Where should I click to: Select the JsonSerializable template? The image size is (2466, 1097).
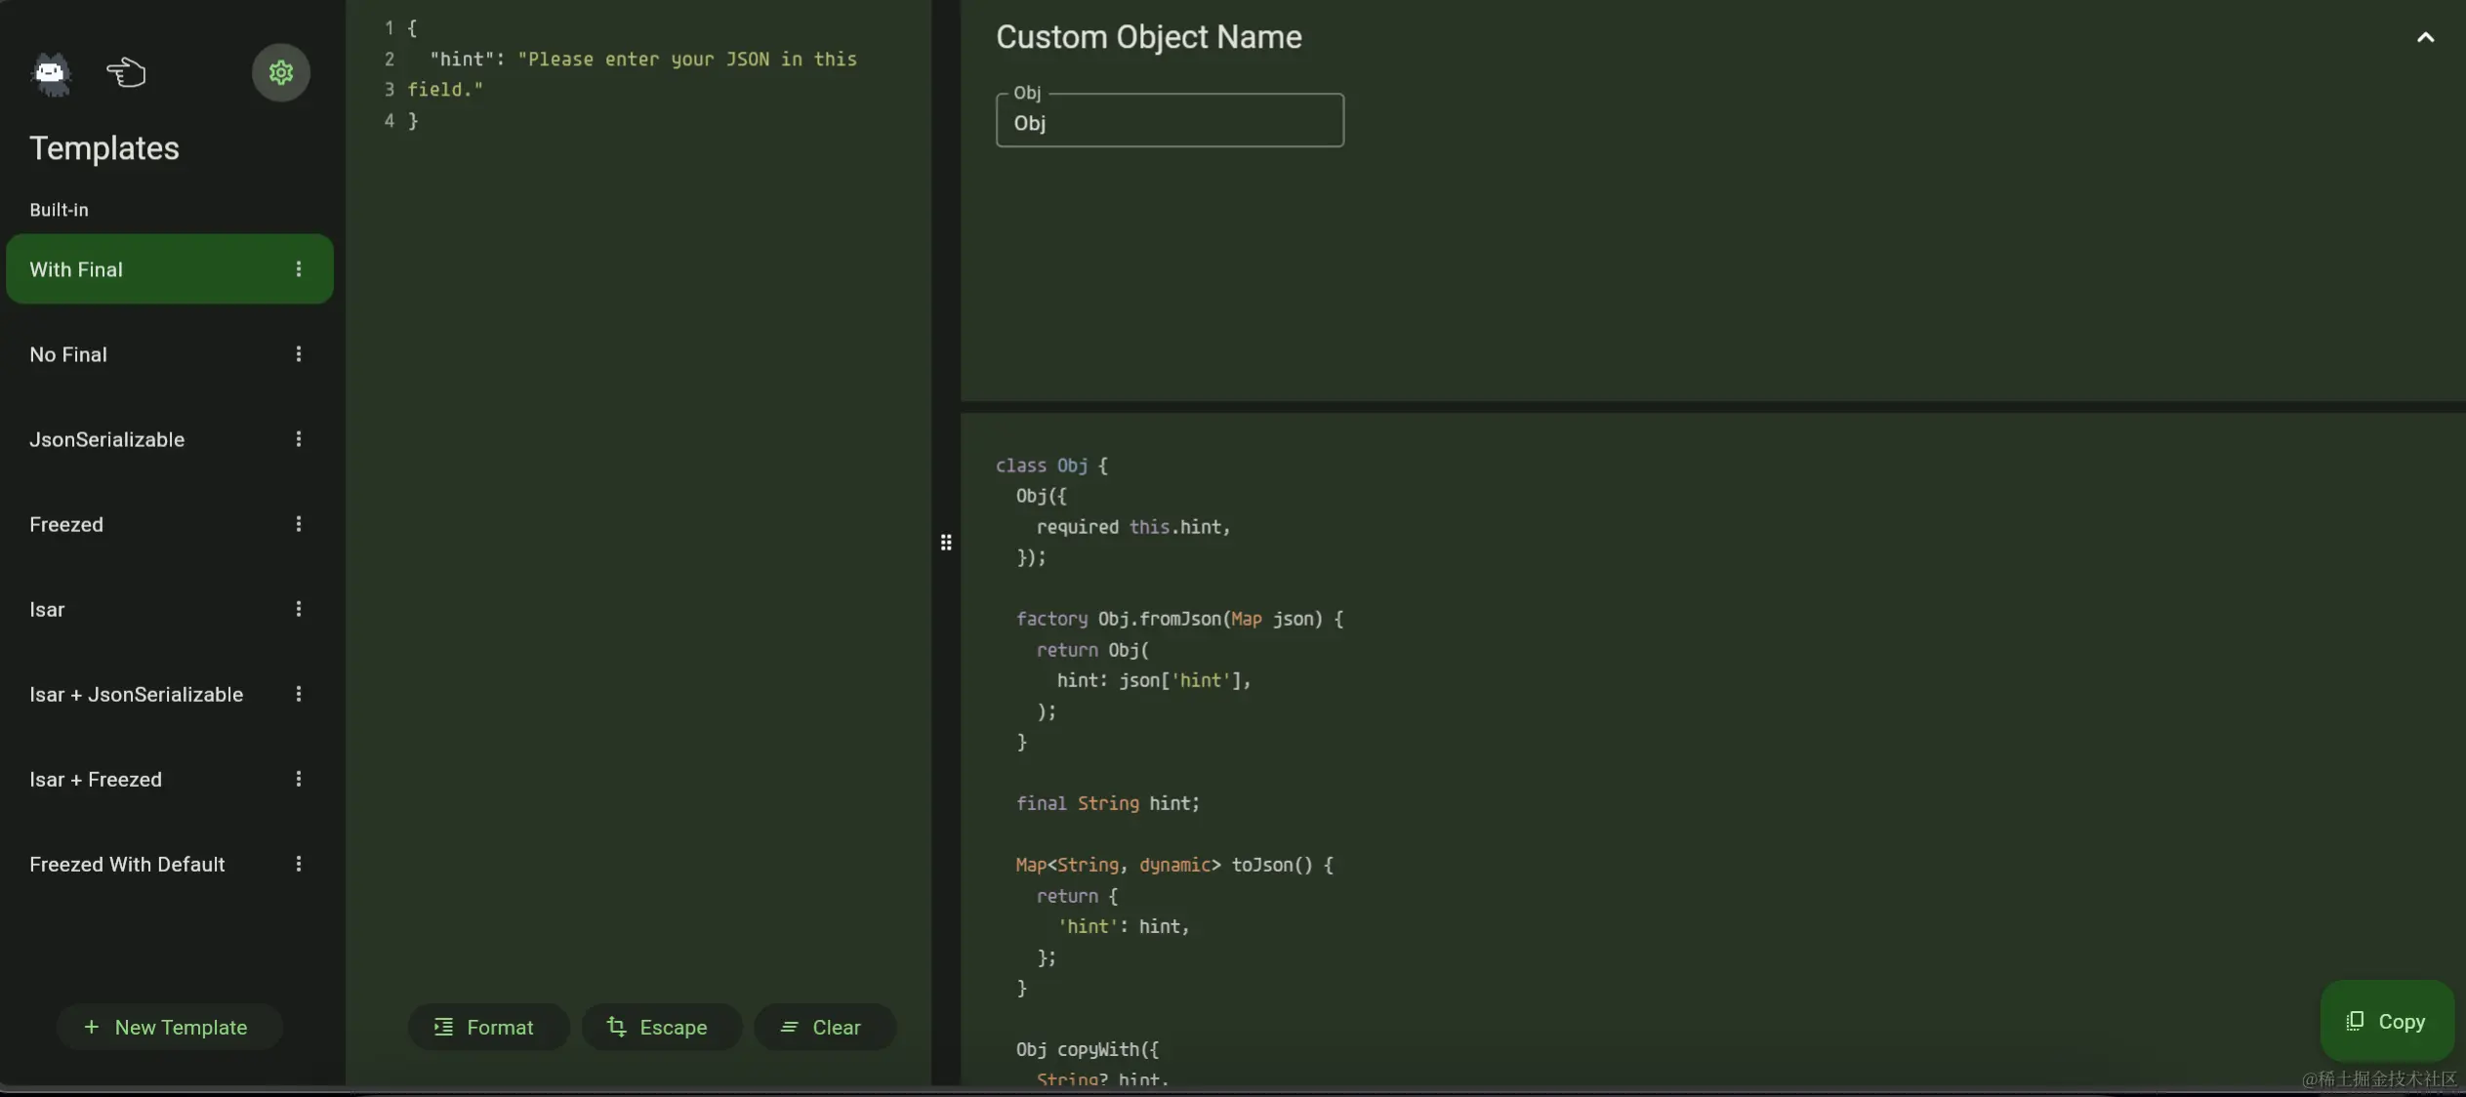point(170,439)
